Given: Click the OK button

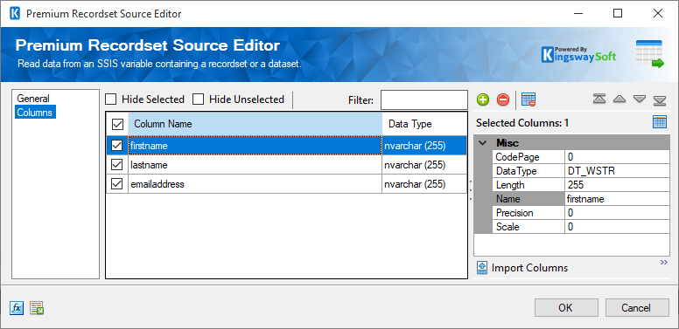Looking at the screenshot, I should pyautogui.click(x=566, y=307).
